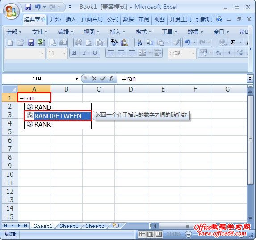
Task: Click the Copy icon
Action: [x=150, y=42]
